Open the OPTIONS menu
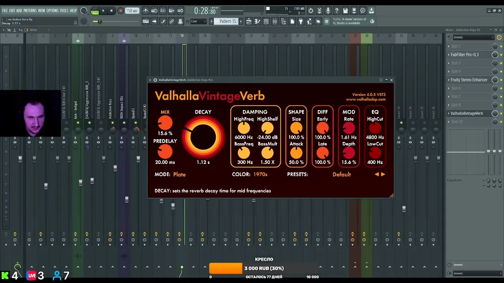The width and height of the screenshot is (504, 283). (52, 11)
